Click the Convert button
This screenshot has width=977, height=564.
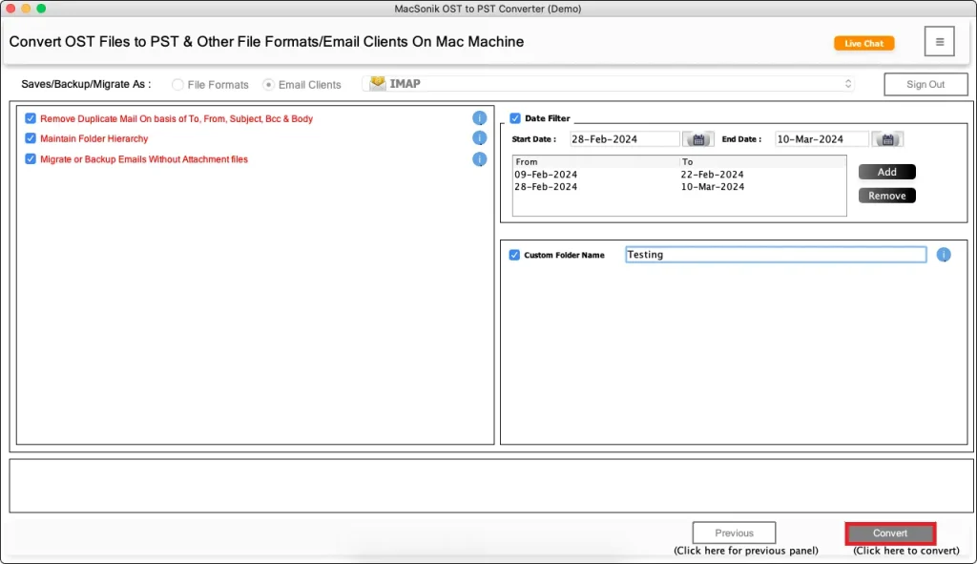pyautogui.click(x=889, y=533)
